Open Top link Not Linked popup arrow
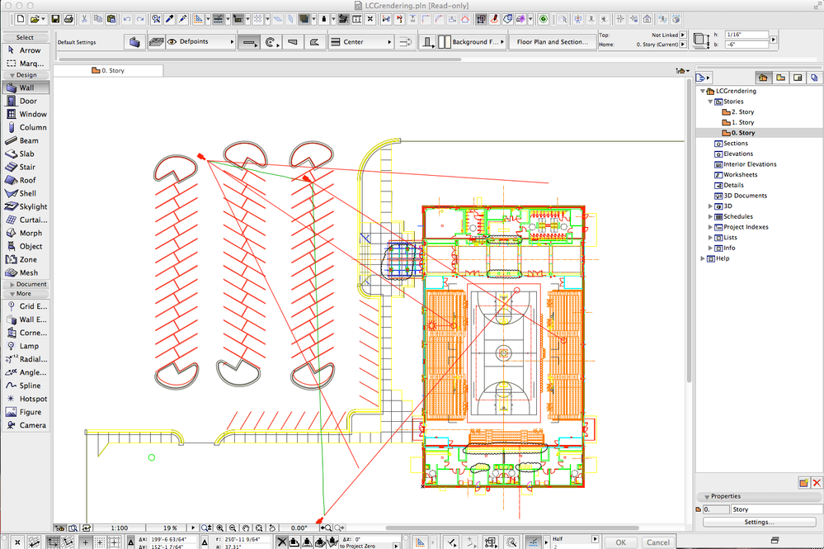The height and width of the screenshot is (549, 824). [x=683, y=35]
